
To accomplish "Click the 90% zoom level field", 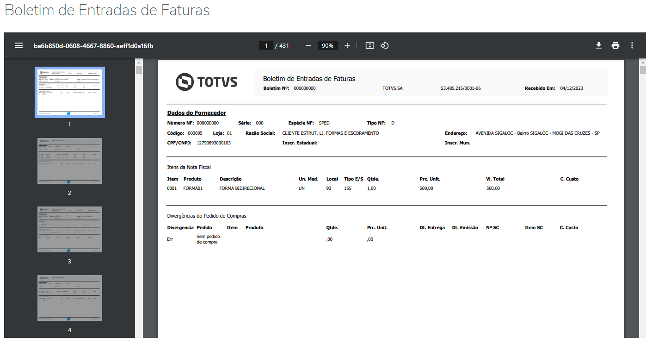I will click(328, 45).
